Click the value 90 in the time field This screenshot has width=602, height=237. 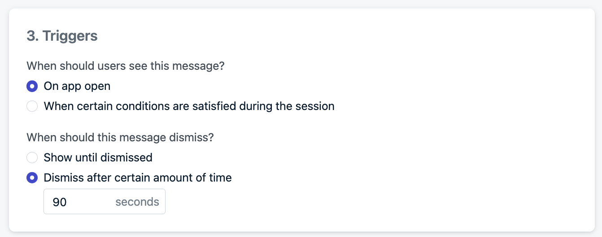[x=60, y=202]
